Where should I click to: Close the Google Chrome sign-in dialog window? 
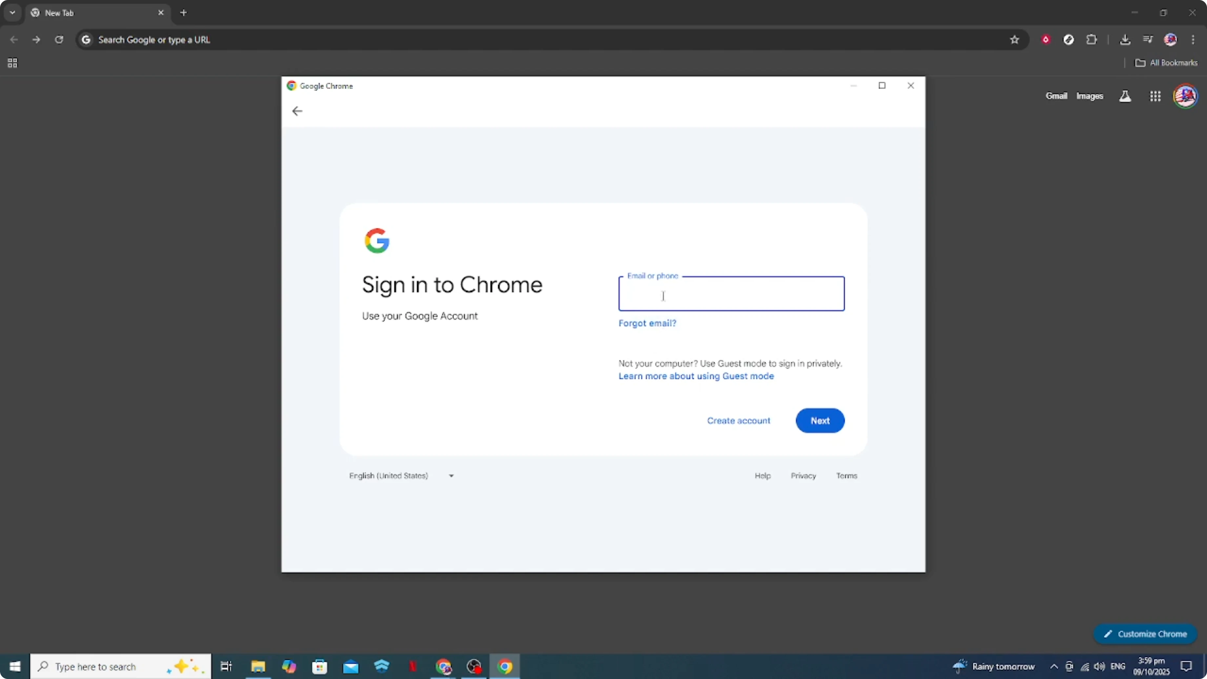910,86
